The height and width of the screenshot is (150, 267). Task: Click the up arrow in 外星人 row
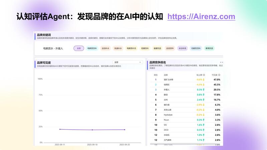(204, 90)
